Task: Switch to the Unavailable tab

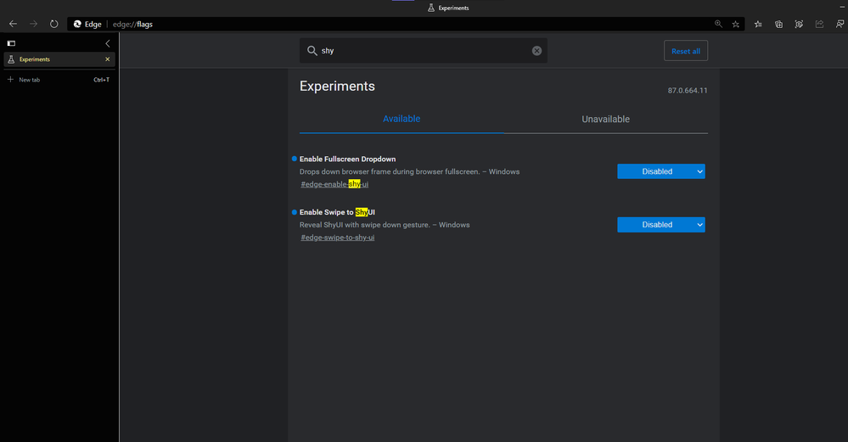Action: pyautogui.click(x=606, y=119)
